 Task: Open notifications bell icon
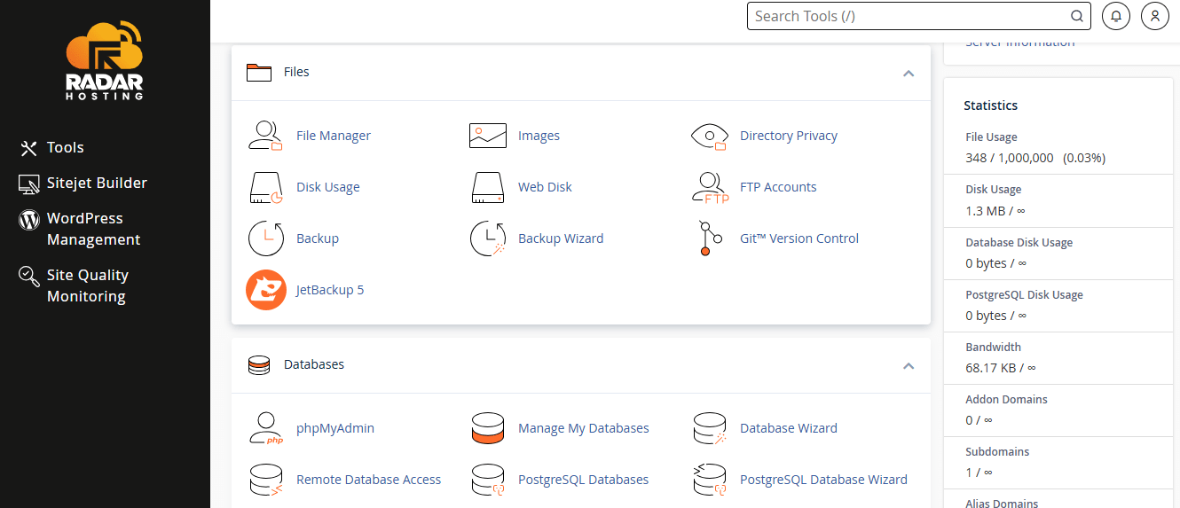[x=1116, y=16]
